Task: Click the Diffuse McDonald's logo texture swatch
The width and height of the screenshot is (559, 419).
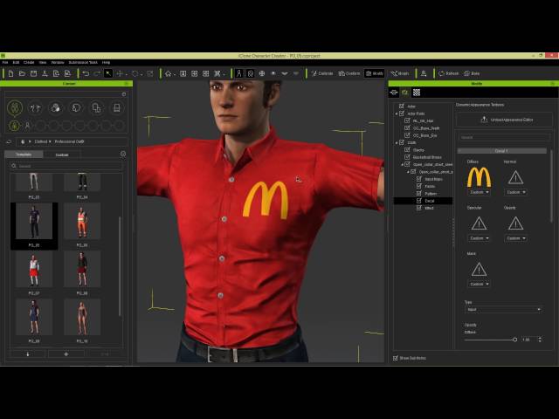Action: click(x=479, y=177)
